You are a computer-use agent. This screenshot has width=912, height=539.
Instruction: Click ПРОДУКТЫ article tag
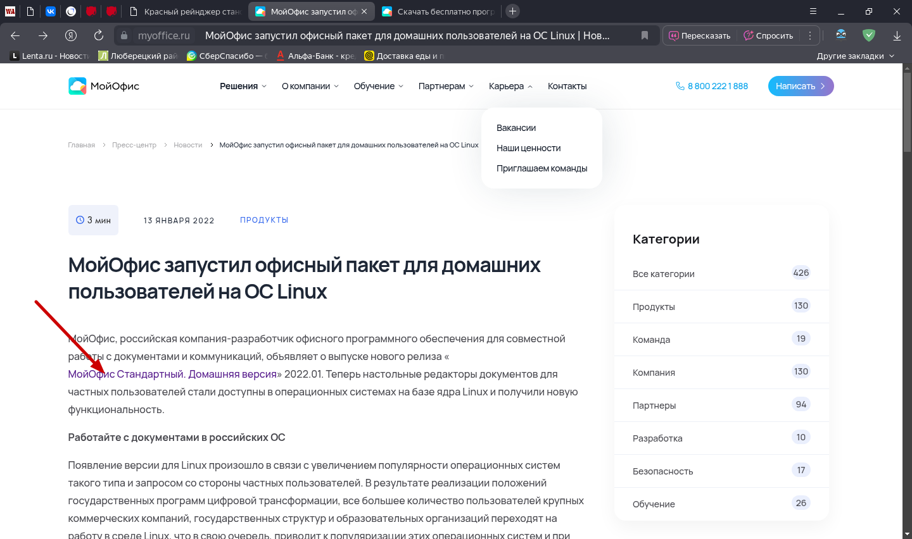[x=264, y=220]
